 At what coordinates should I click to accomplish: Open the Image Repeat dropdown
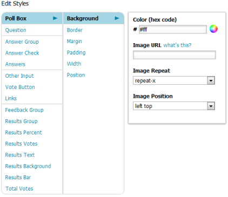click(174, 80)
